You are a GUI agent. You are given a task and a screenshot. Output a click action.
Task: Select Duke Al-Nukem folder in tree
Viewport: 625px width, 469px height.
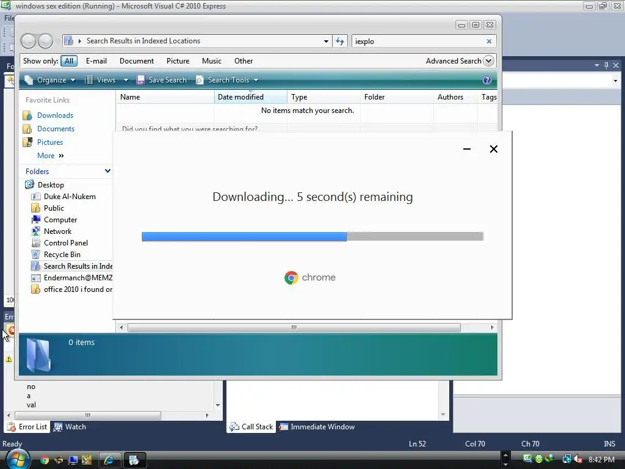click(70, 196)
